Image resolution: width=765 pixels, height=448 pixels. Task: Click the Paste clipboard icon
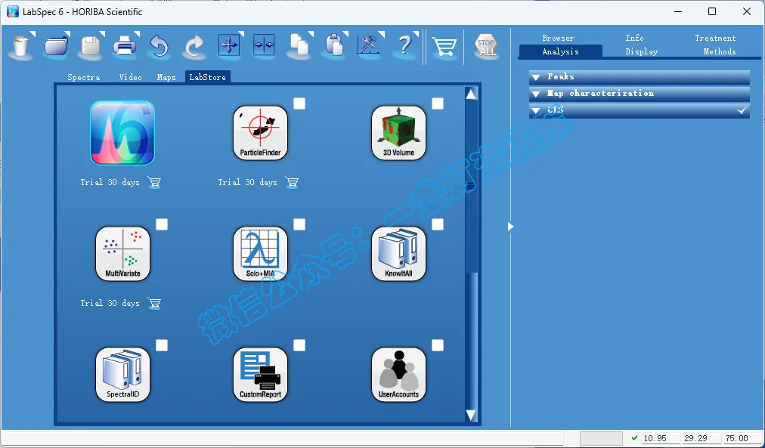[x=334, y=47]
